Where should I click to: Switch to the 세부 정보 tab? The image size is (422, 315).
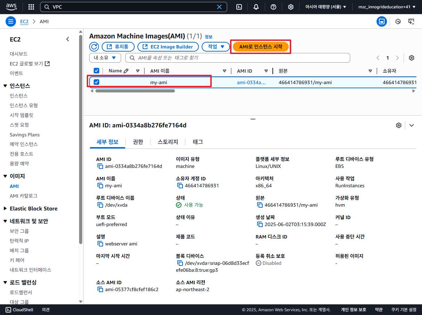(x=107, y=142)
